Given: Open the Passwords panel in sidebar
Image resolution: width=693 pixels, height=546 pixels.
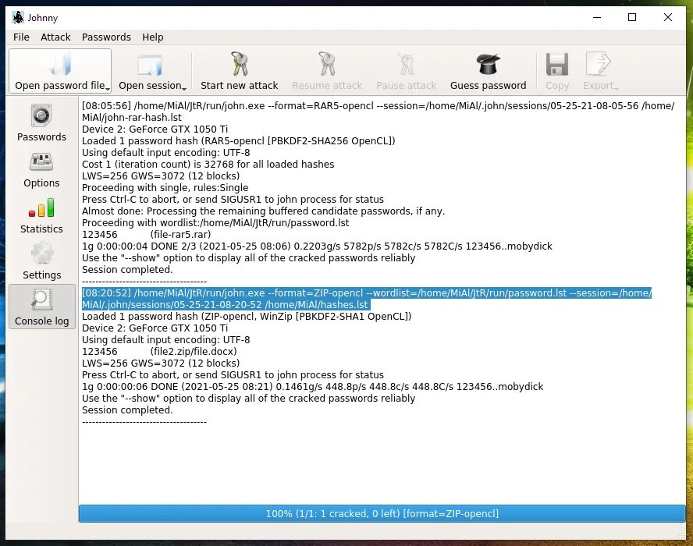Looking at the screenshot, I should coord(41,123).
